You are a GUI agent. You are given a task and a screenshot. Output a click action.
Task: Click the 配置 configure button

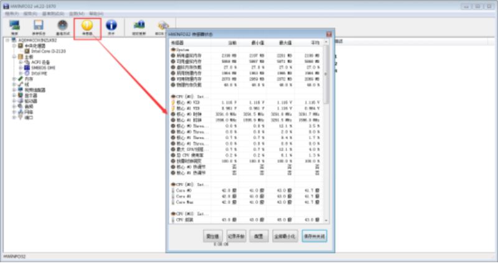[259, 236]
